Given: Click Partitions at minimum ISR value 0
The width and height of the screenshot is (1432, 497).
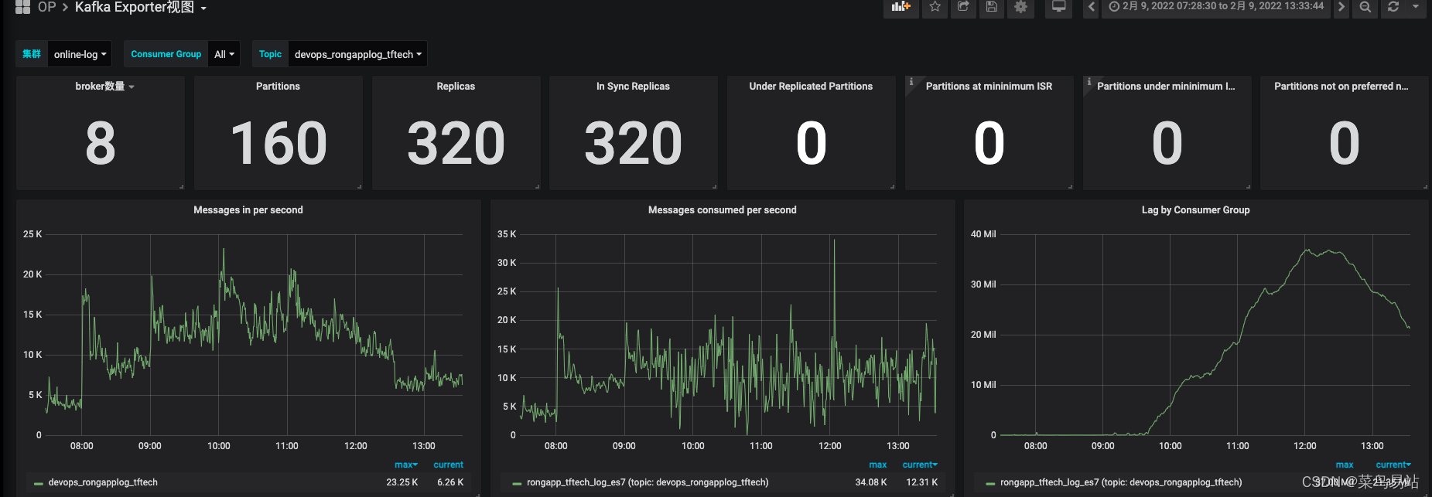Looking at the screenshot, I should coord(989,144).
